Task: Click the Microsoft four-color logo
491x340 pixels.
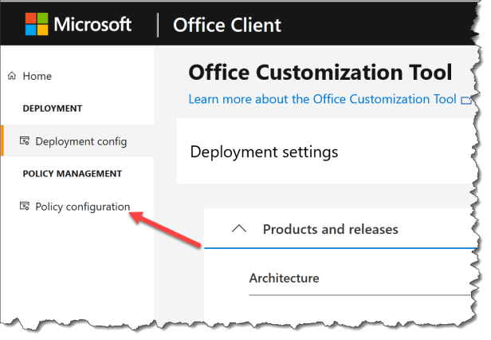Action: pyautogui.click(x=37, y=24)
